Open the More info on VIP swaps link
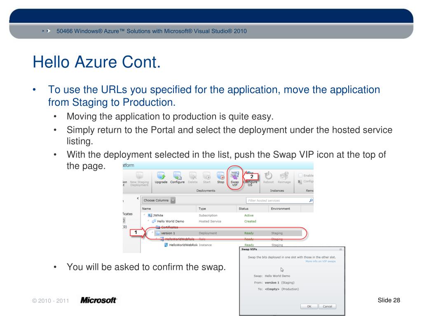The width and height of the screenshot is (422, 316). point(321,261)
